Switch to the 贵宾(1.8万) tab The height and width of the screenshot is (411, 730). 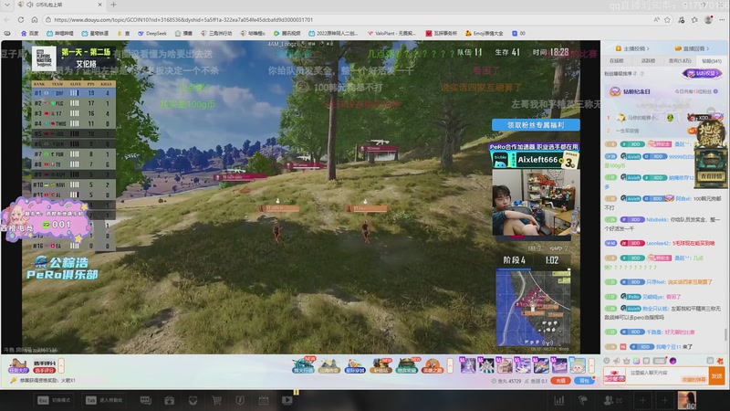coord(680,60)
